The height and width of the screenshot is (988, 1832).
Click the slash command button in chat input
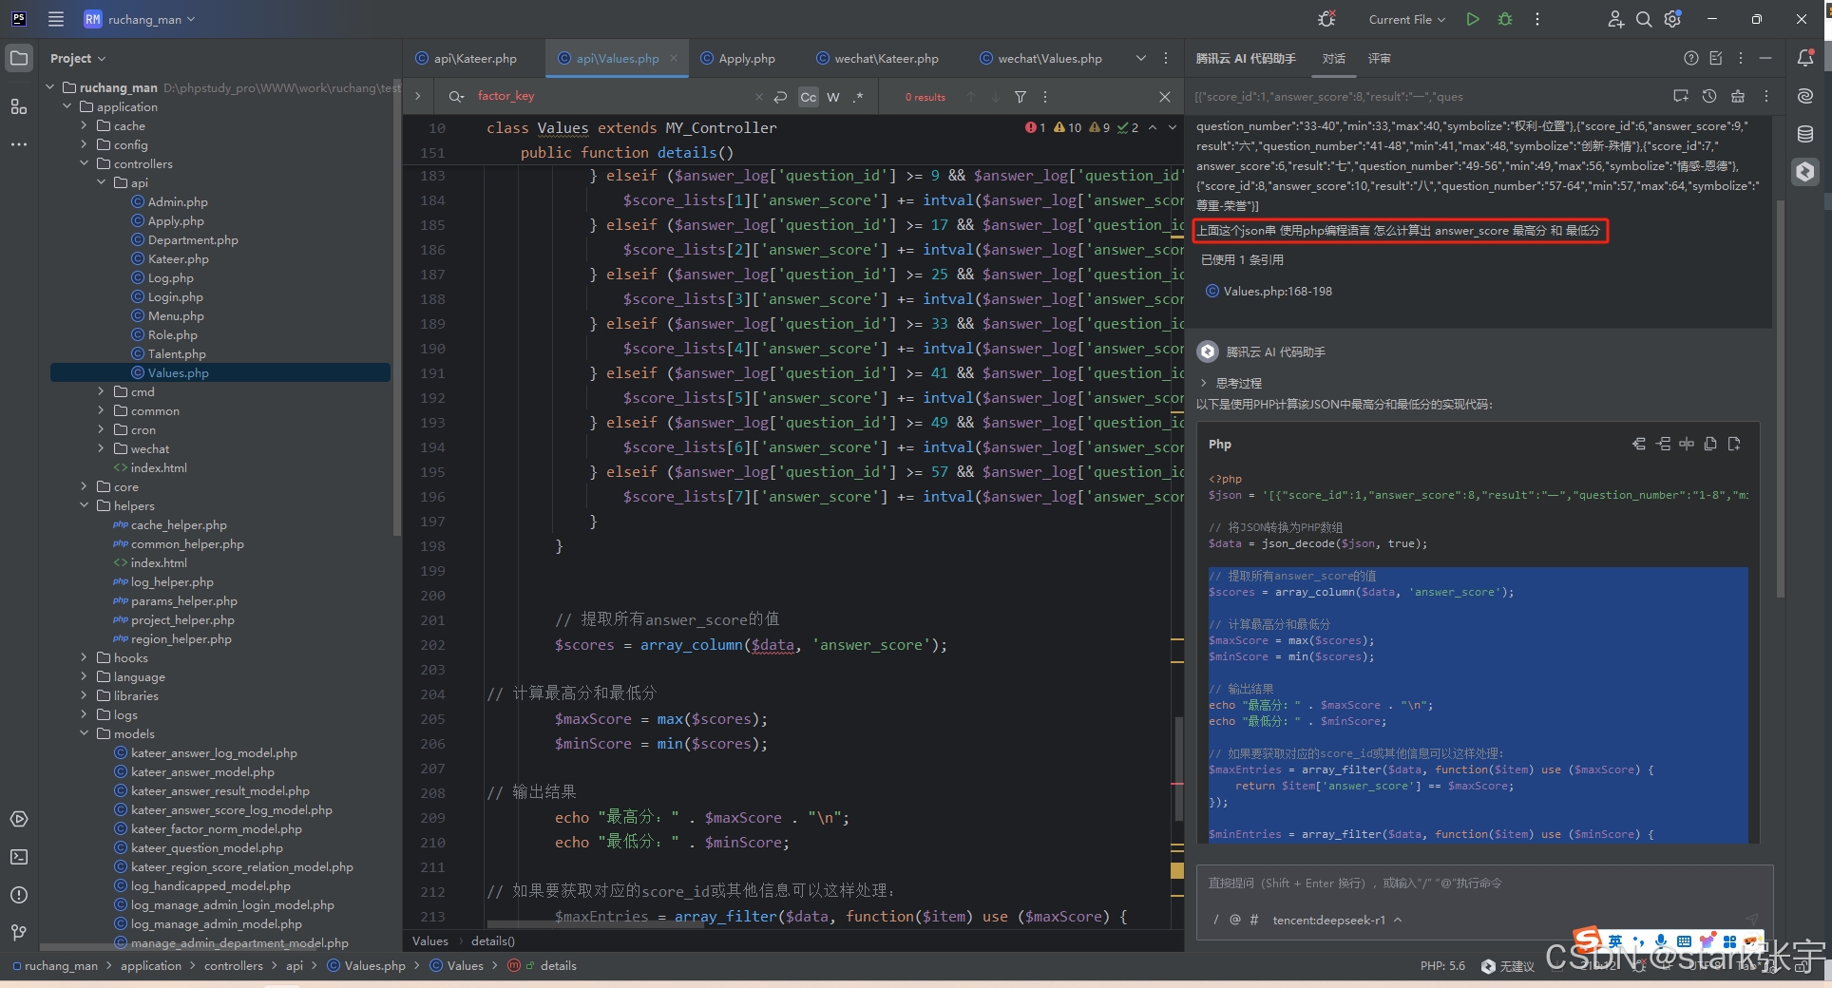[x=1215, y=920]
